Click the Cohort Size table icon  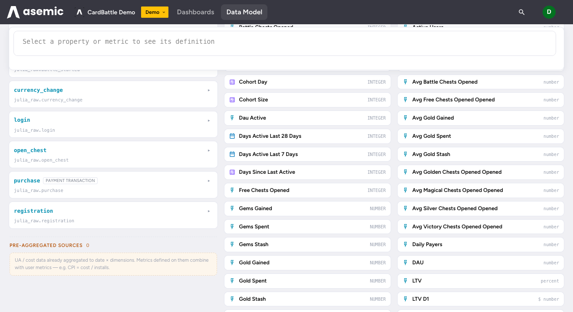click(x=232, y=100)
